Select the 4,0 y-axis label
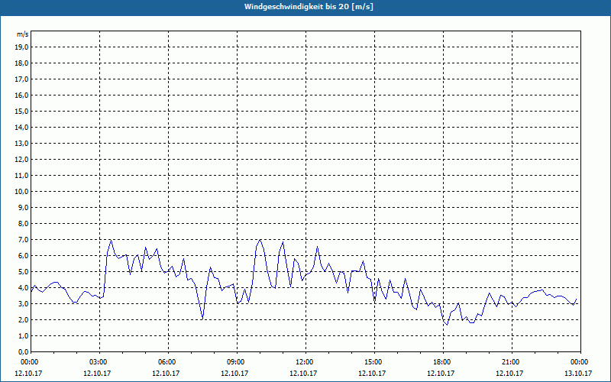 tap(23, 288)
